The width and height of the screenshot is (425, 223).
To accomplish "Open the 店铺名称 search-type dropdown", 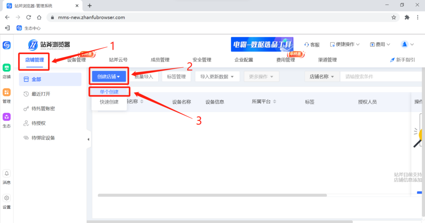I will click(x=322, y=76).
